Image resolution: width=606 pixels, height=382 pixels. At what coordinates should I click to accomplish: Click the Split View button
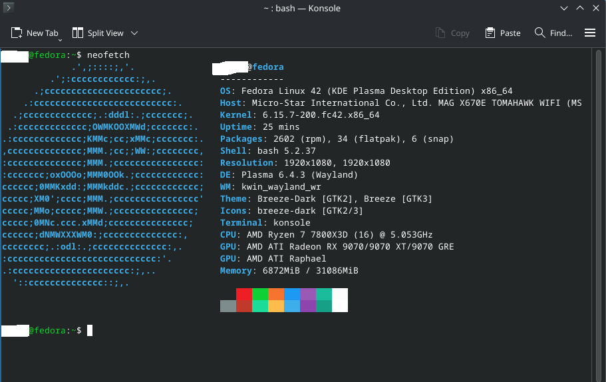click(98, 33)
